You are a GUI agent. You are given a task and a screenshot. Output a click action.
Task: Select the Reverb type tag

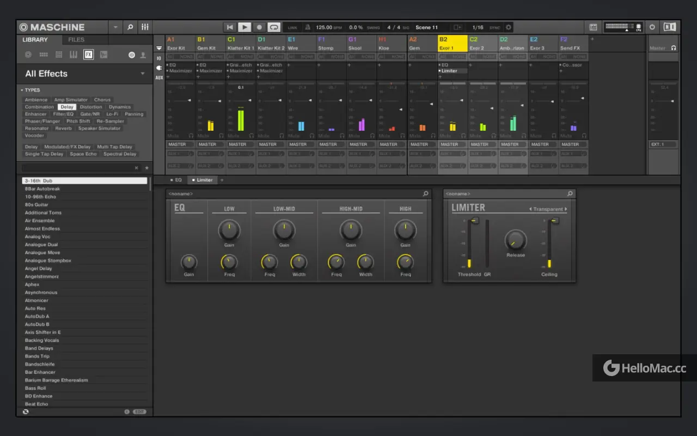coord(63,128)
